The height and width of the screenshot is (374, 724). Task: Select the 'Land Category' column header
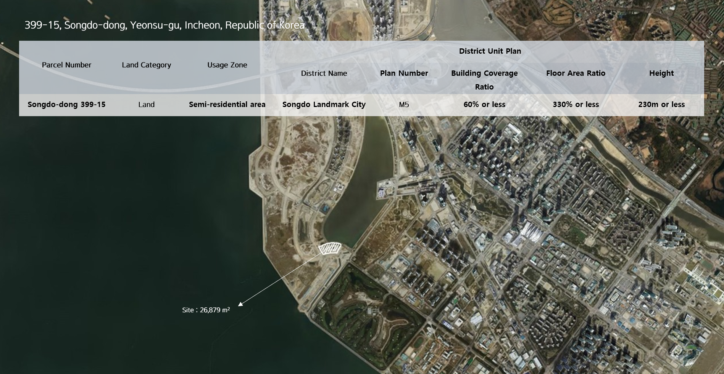(x=146, y=65)
